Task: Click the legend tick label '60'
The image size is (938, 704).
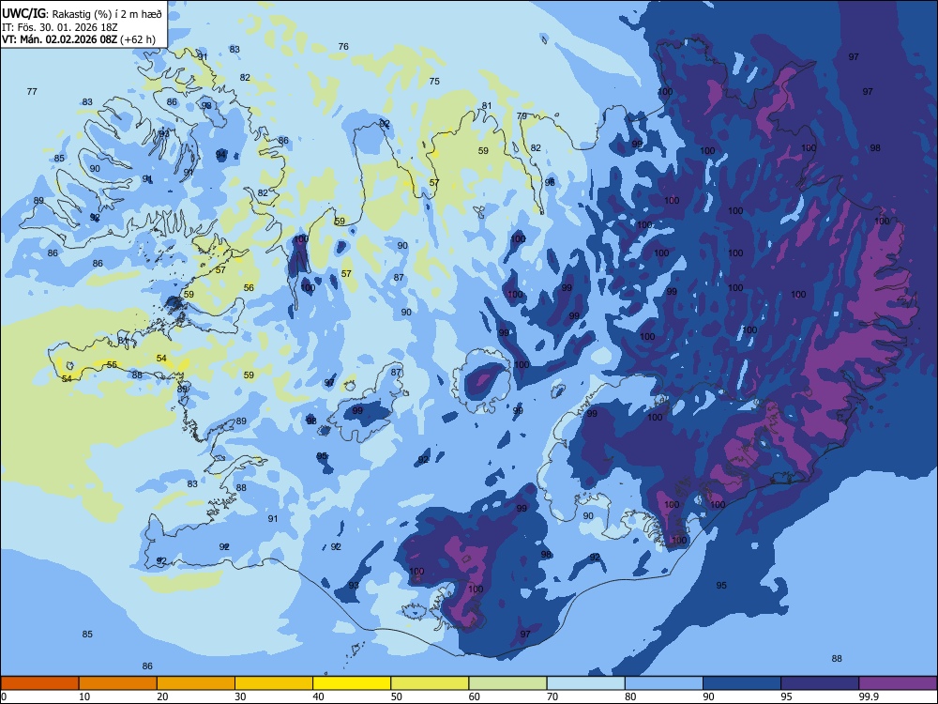Action: coord(475,696)
